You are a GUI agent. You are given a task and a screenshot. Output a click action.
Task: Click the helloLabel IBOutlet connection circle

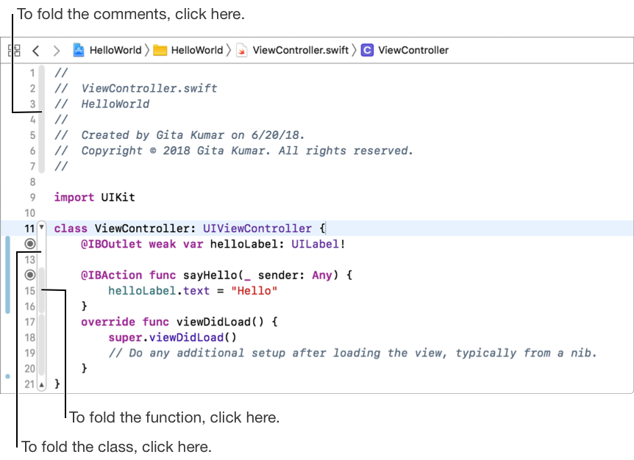[29, 244]
